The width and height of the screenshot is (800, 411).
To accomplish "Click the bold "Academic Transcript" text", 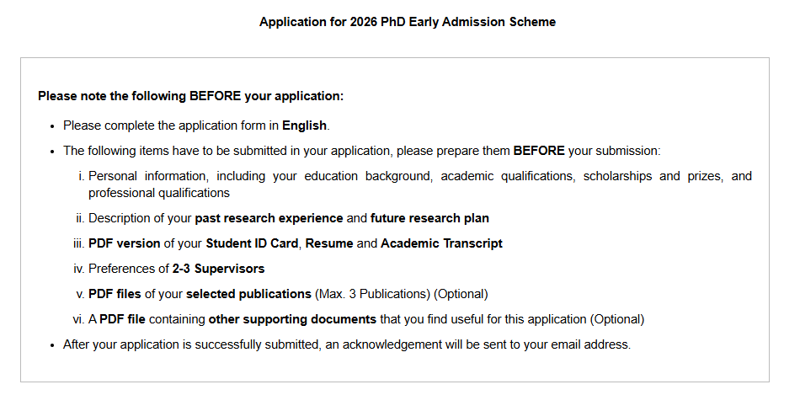I will pos(441,243).
